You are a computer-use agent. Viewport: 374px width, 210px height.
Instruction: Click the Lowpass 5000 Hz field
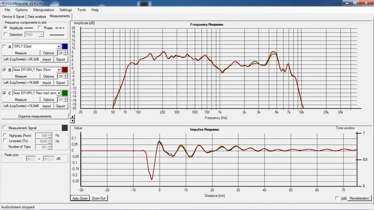[44, 141]
